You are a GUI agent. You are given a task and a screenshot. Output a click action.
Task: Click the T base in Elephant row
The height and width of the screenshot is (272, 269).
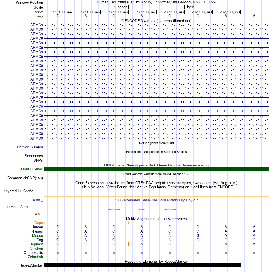pos(198,244)
